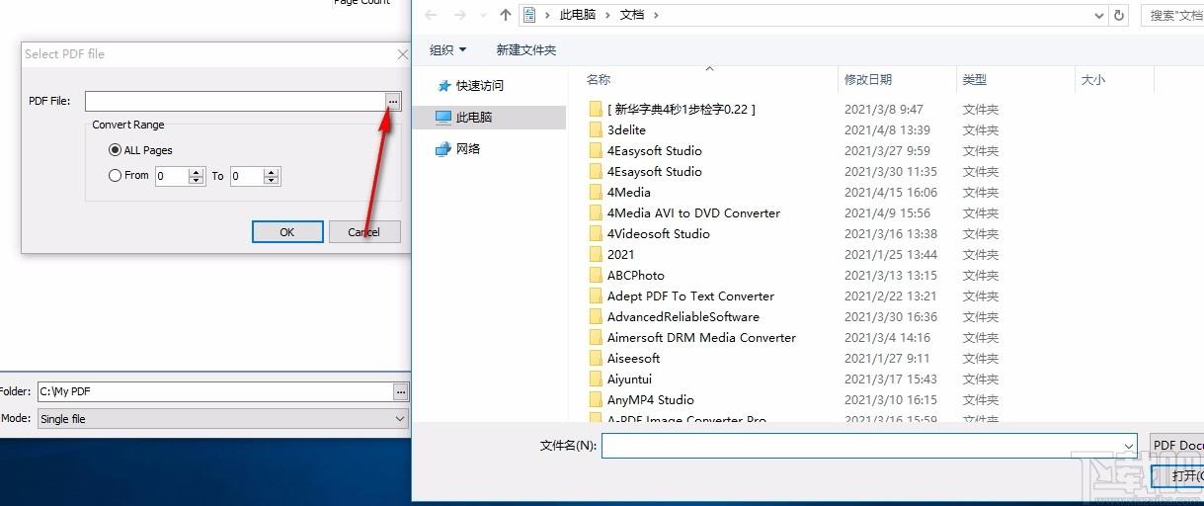Select the 新华字典4秒1步检字0.22 folder icon

(596, 109)
